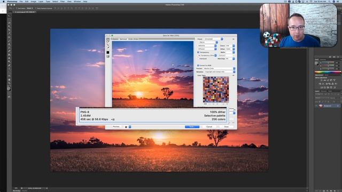Add a Curves adjustment from Adjustments panel
This screenshot has height=192, width=342.
click(x=328, y=81)
